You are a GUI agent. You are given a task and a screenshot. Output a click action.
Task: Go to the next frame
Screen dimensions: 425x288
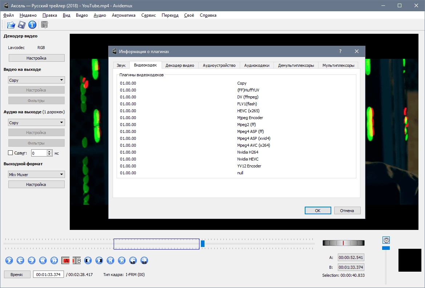tap(32, 260)
